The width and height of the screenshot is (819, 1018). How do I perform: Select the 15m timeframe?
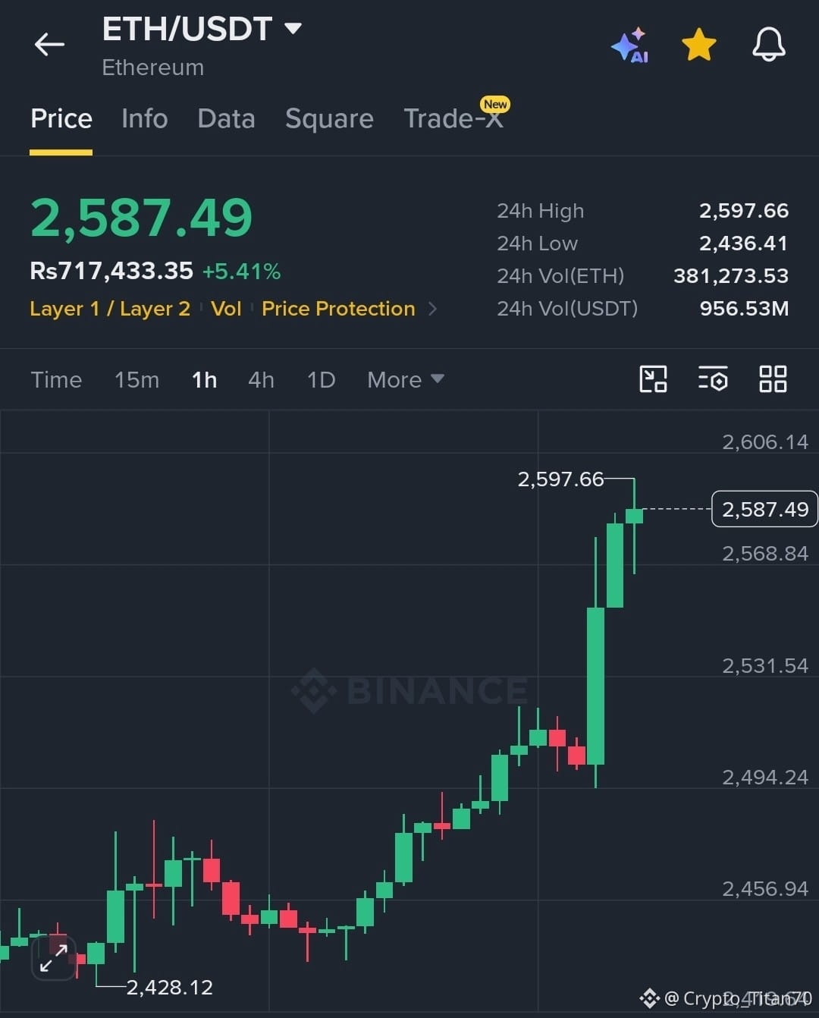pyautogui.click(x=136, y=379)
